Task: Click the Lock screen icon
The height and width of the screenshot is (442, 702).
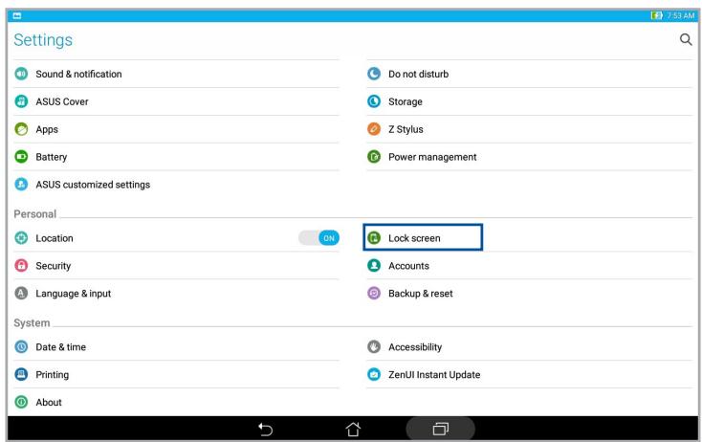Action: tap(374, 238)
